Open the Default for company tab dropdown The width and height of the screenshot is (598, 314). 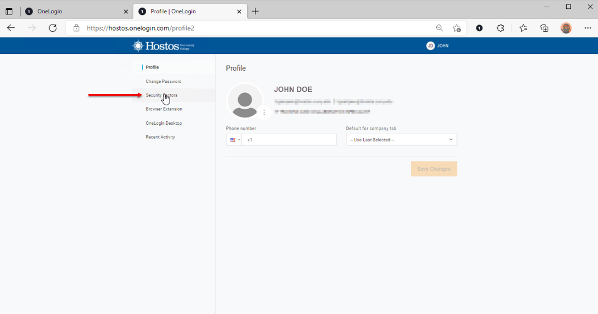[x=401, y=140]
